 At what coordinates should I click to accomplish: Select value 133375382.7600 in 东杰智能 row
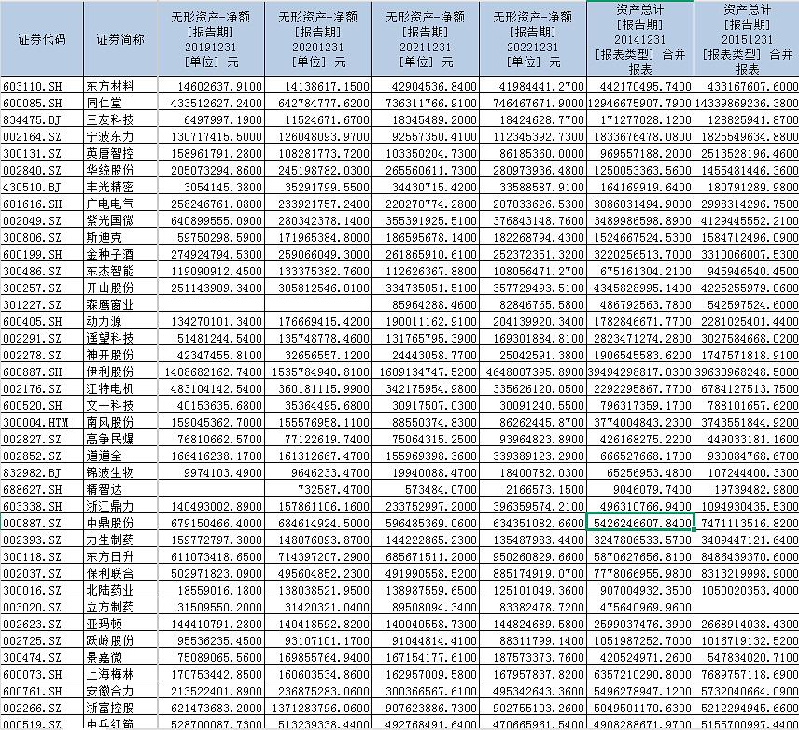click(x=318, y=271)
